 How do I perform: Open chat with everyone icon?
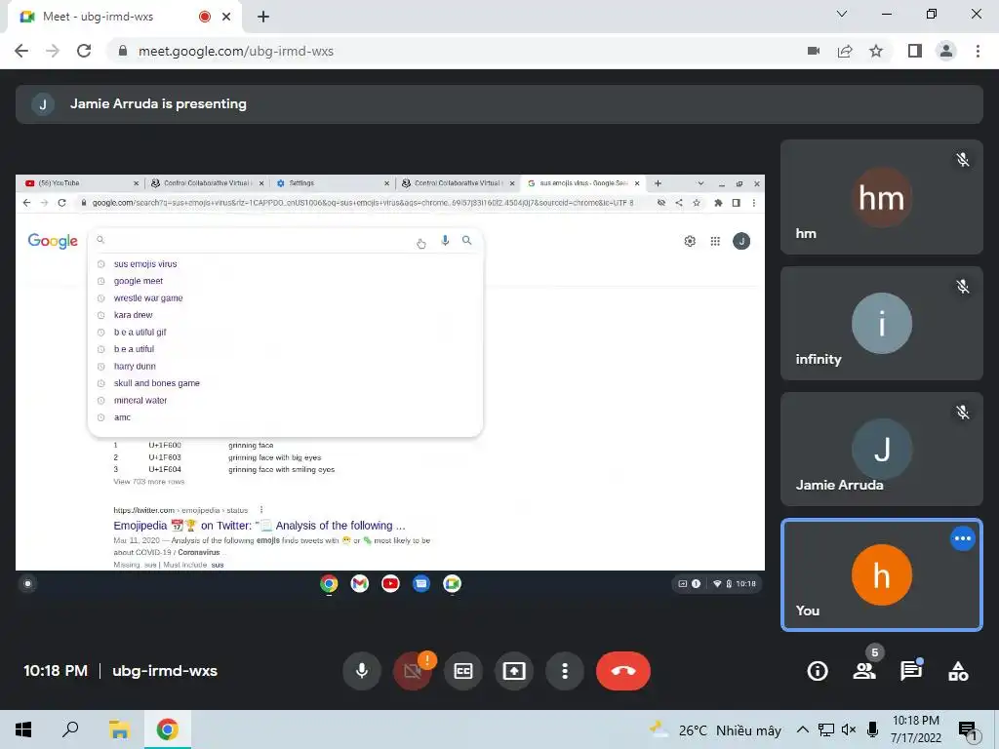click(911, 671)
